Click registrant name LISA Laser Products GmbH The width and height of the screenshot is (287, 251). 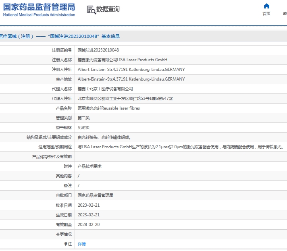[x=123, y=60]
